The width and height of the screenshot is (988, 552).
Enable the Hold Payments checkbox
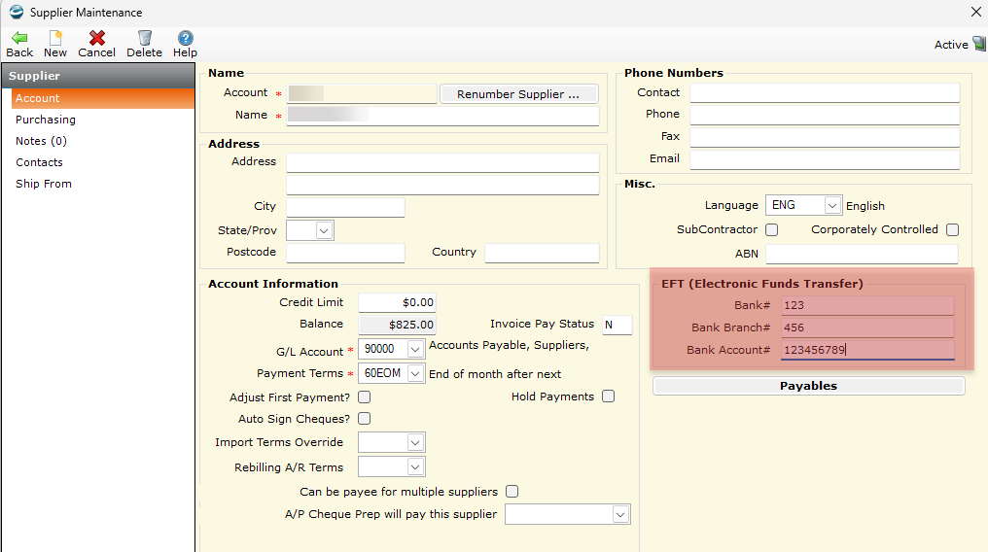pyautogui.click(x=608, y=397)
